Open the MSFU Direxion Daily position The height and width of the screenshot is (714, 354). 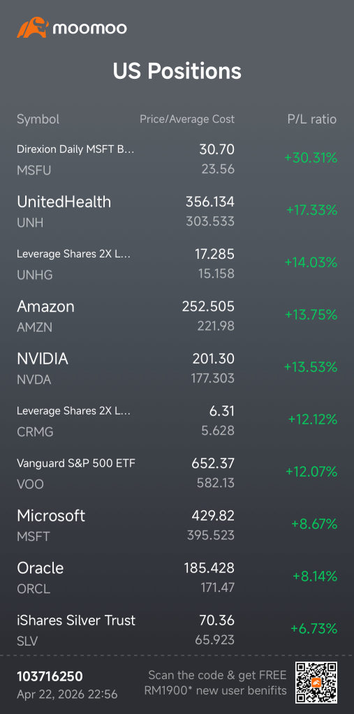(x=177, y=159)
